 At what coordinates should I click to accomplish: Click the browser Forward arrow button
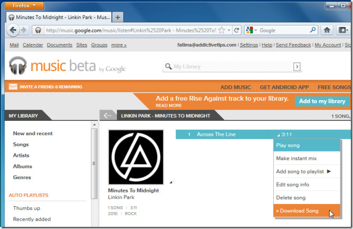click(23, 30)
